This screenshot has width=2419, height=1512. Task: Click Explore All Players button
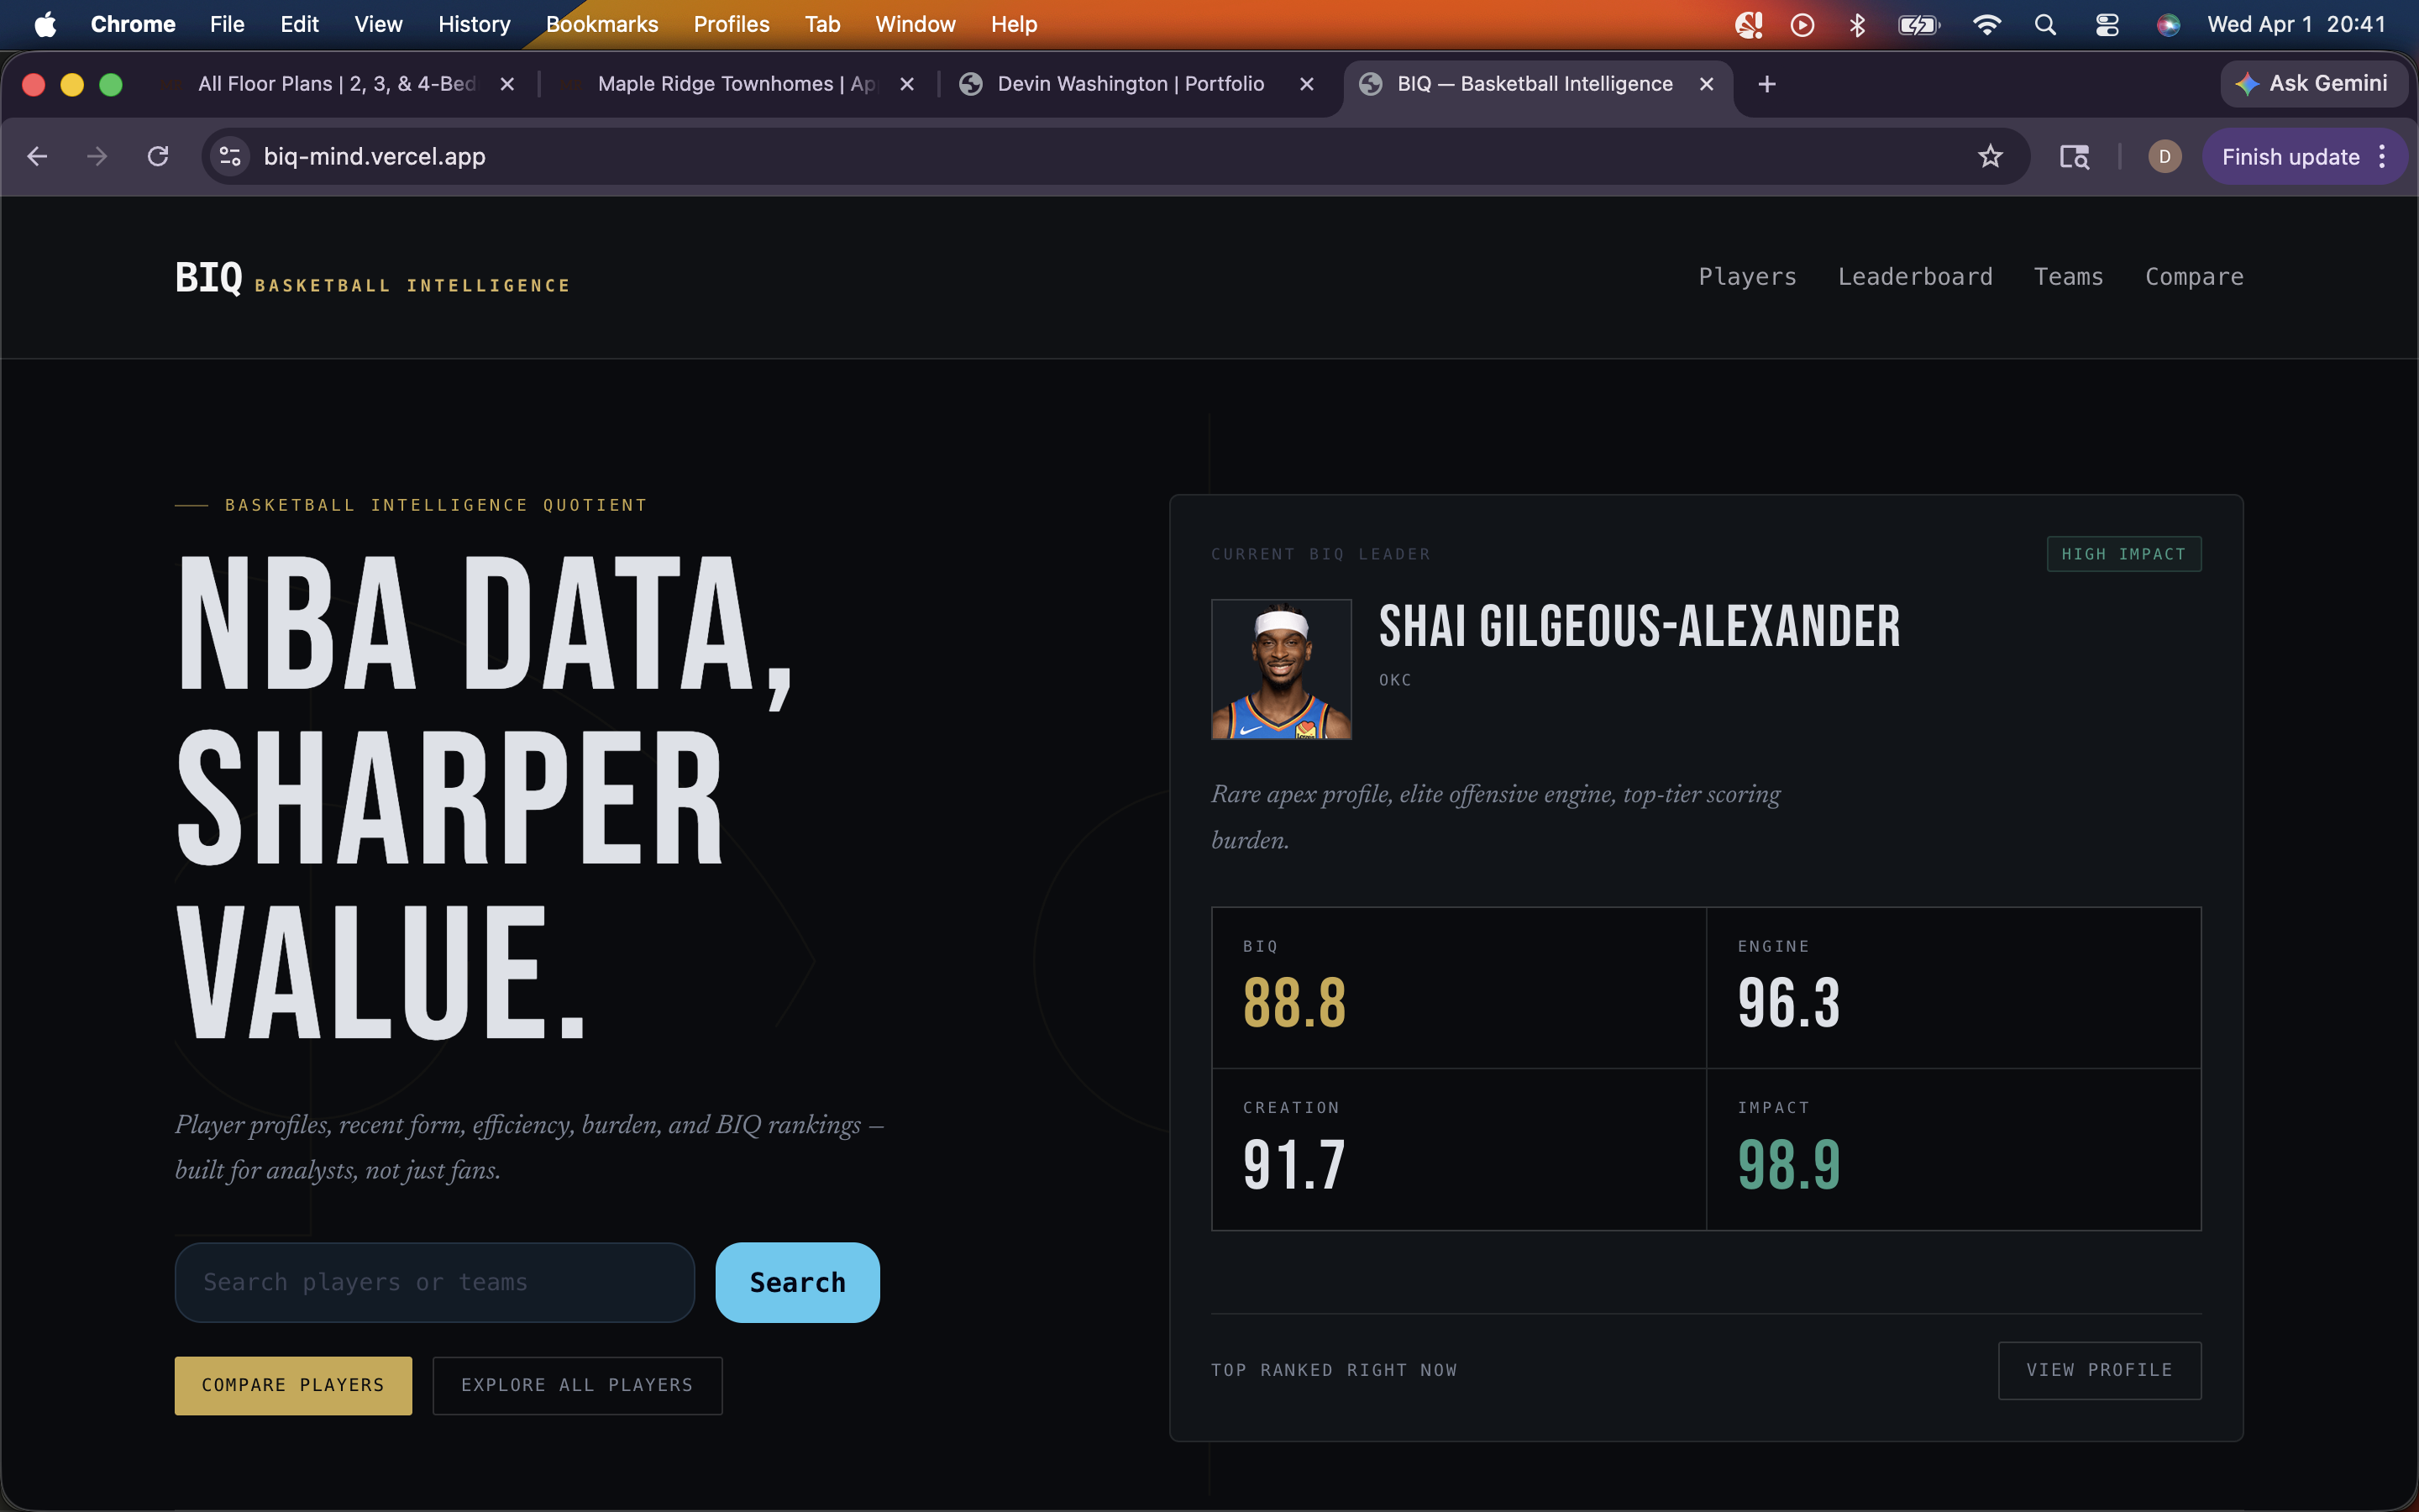click(577, 1385)
